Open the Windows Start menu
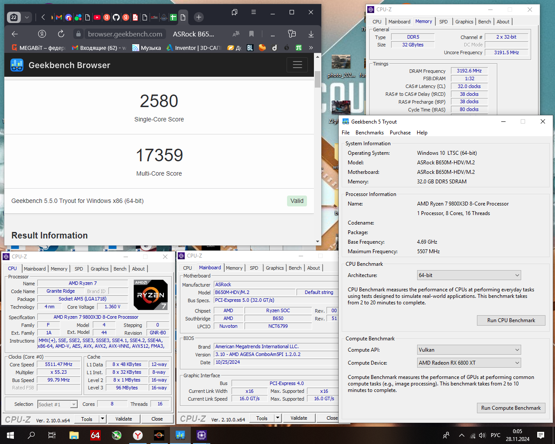Image resolution: width=555 pixels, height=444 pixels. coord(10,435)
